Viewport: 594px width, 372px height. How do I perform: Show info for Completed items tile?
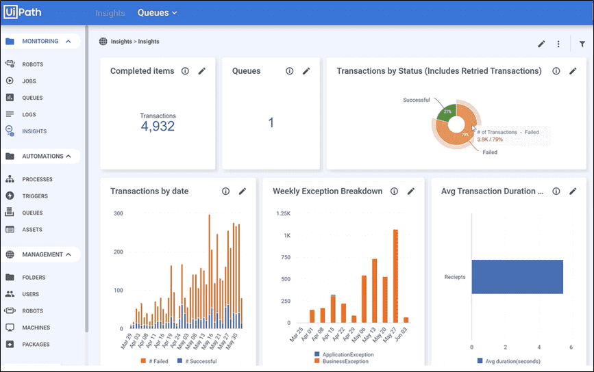click(x=185, y=70)
